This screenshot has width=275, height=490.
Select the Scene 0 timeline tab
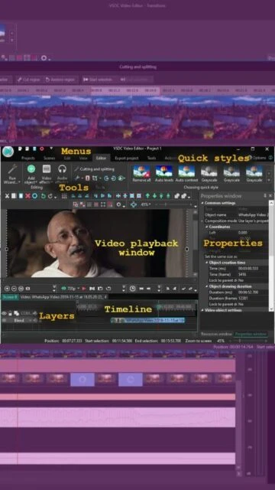[10, 297]
